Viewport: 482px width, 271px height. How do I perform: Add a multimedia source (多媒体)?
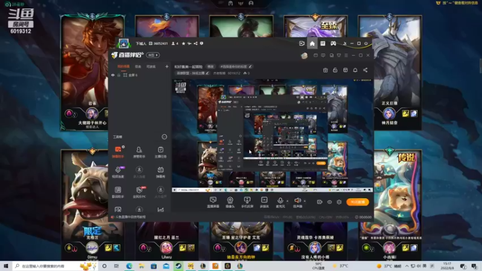(x=264, y=202)
